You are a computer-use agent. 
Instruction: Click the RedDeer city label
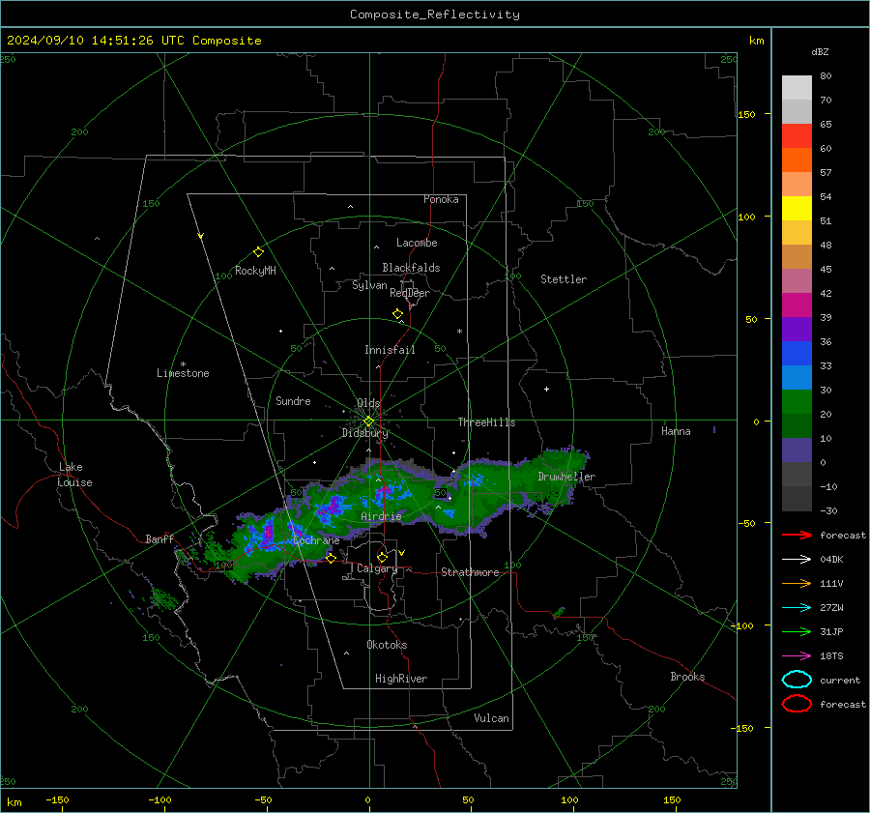pyautogui.click(x=410, y=293)
